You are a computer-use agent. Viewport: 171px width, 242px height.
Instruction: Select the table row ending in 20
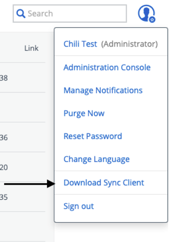[x=23, y=167]
